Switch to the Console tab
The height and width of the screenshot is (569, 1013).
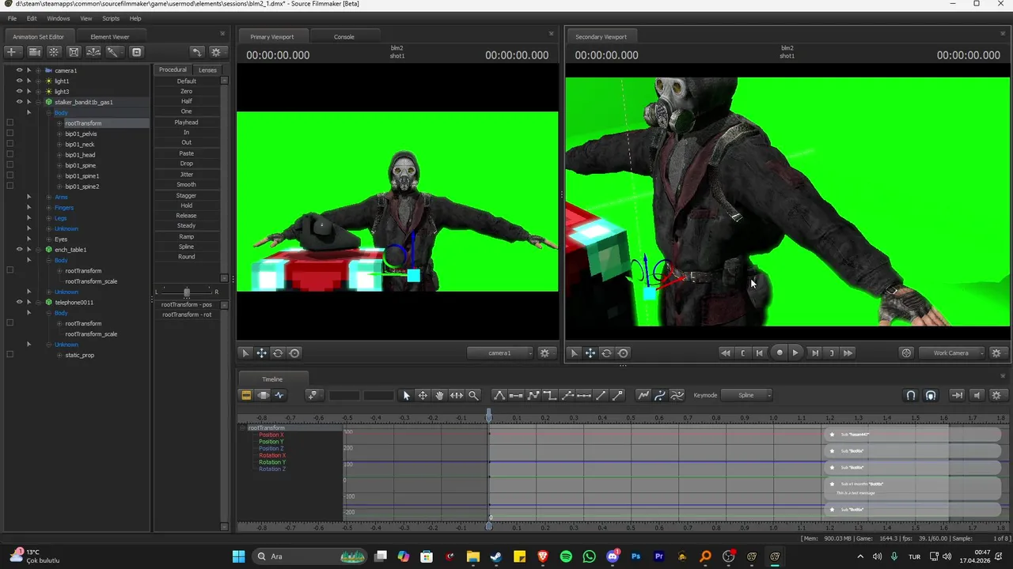click(x=344, y=36)
